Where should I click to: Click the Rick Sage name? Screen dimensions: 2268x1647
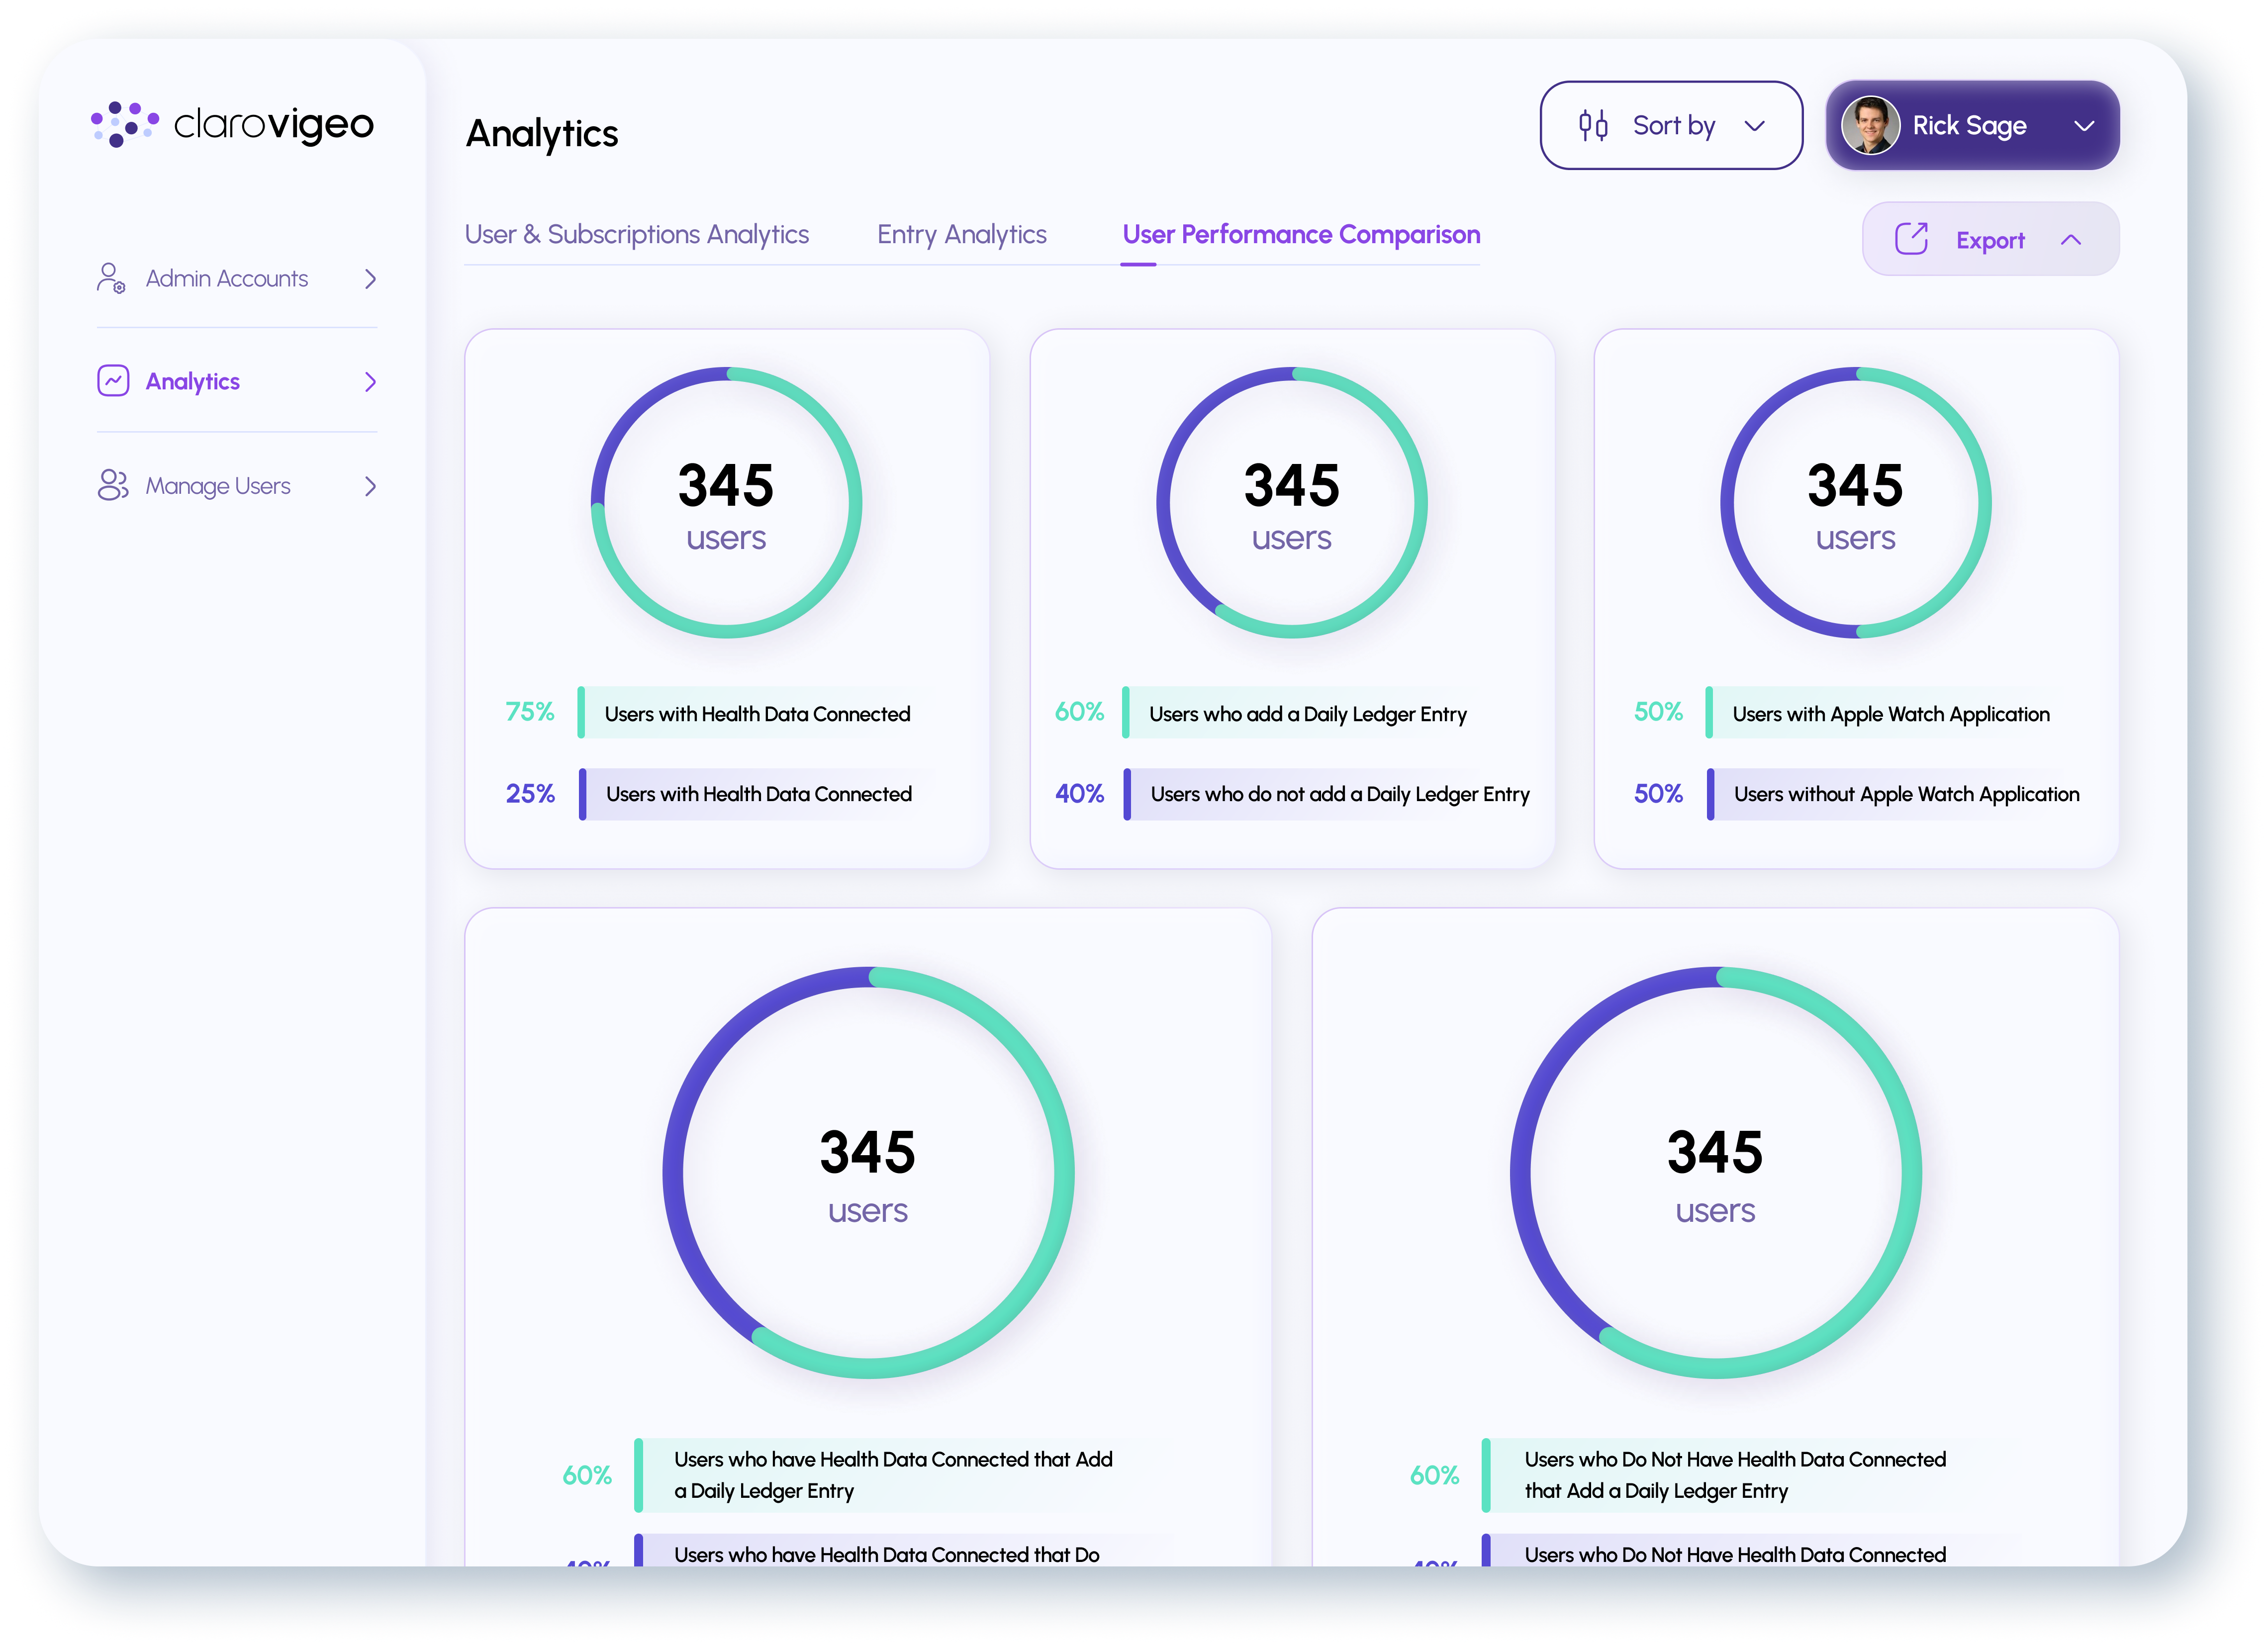1969,126
